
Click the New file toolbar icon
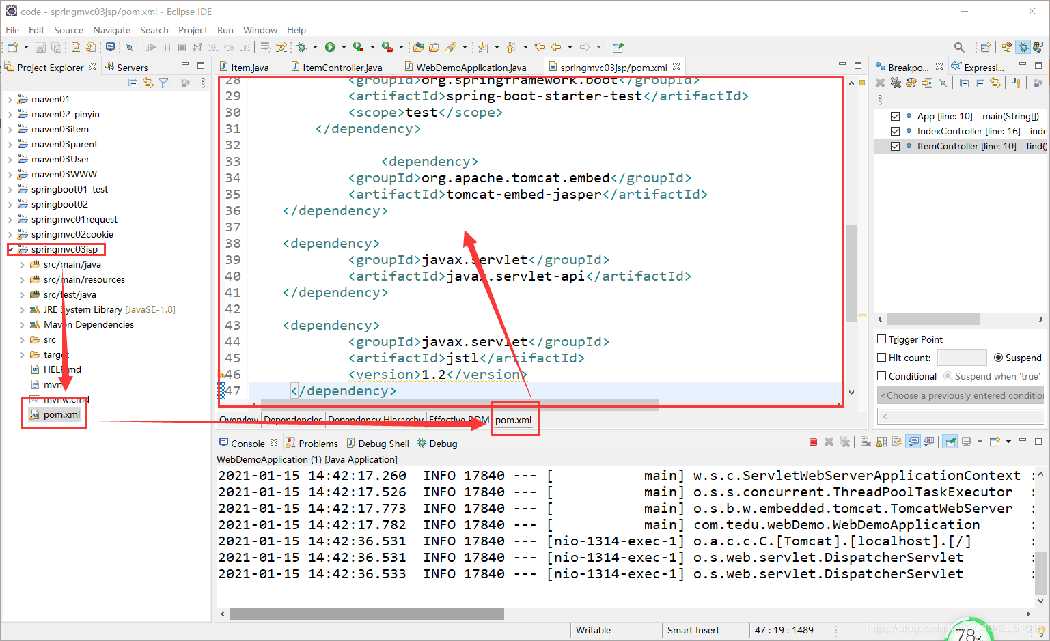point(12,47)
